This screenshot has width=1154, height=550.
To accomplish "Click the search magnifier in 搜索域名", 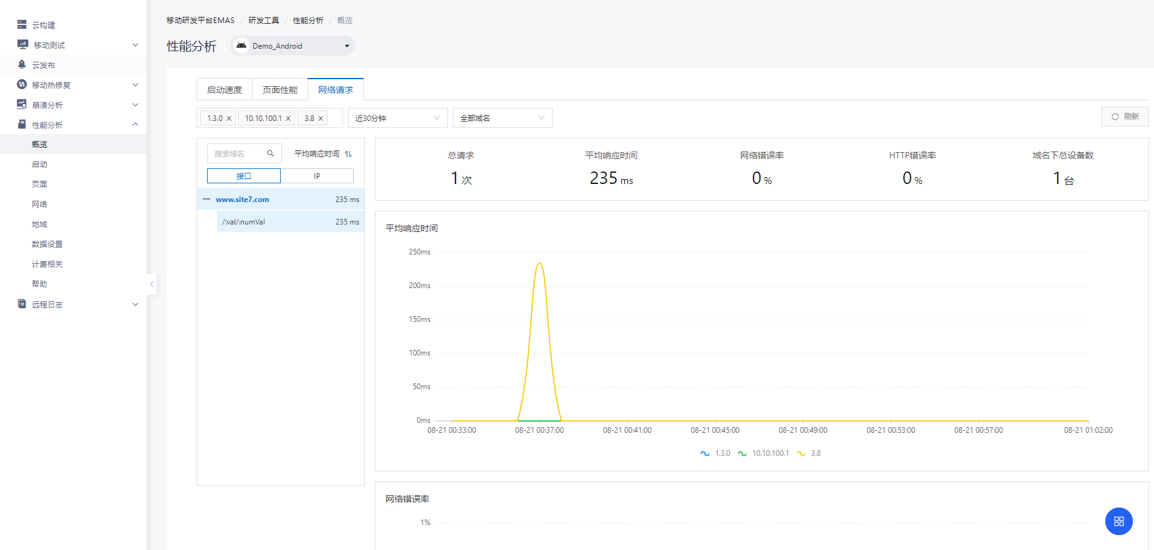I will [x=271, y=153].
